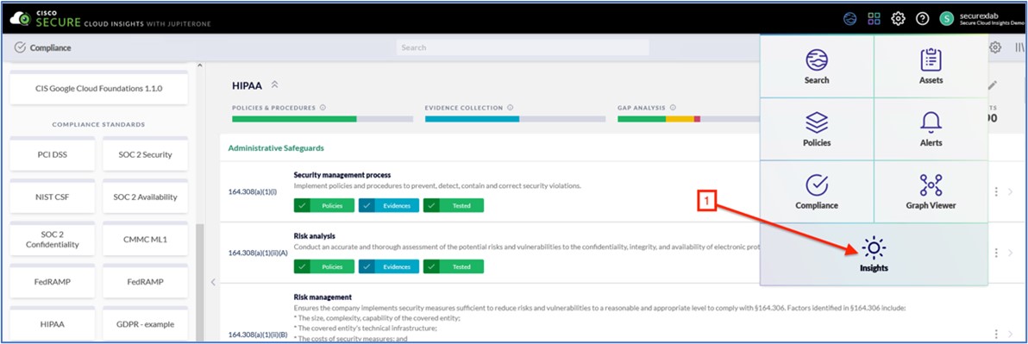Click scroll-up arrow of standards sidebar
Viewport: 1028px width, 344px height.
click(x=201, y=66)
